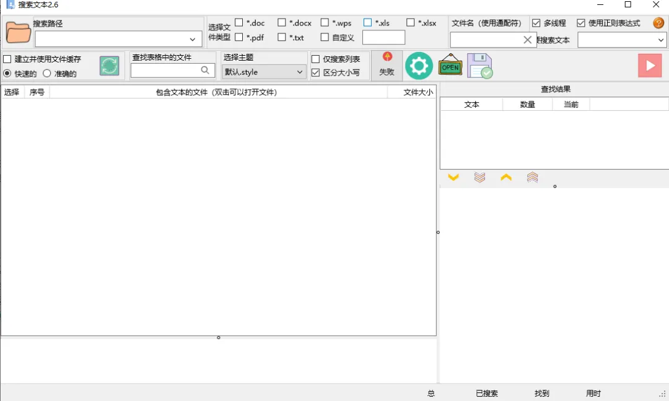
Task: Enable the *.docx file type checkbox
Action: pyautogui.click(x=282, y=22)
